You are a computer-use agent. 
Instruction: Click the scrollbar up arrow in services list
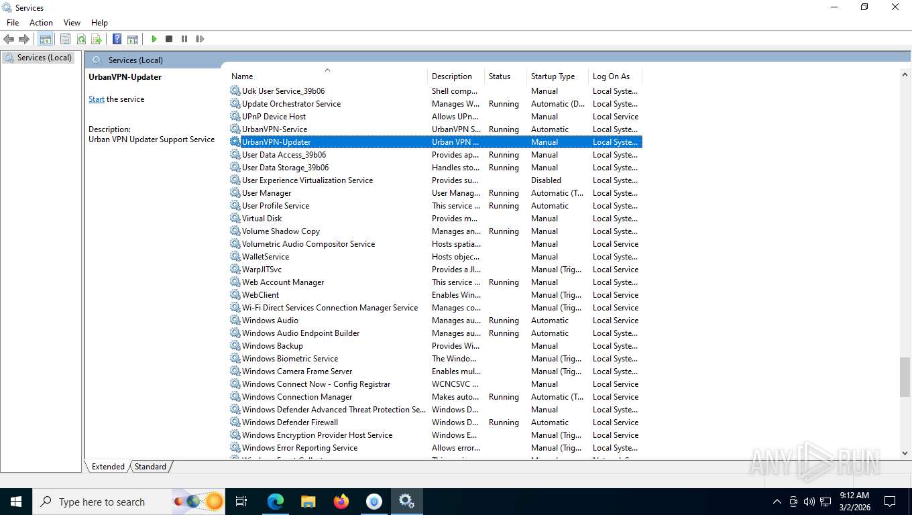(905, 73)
